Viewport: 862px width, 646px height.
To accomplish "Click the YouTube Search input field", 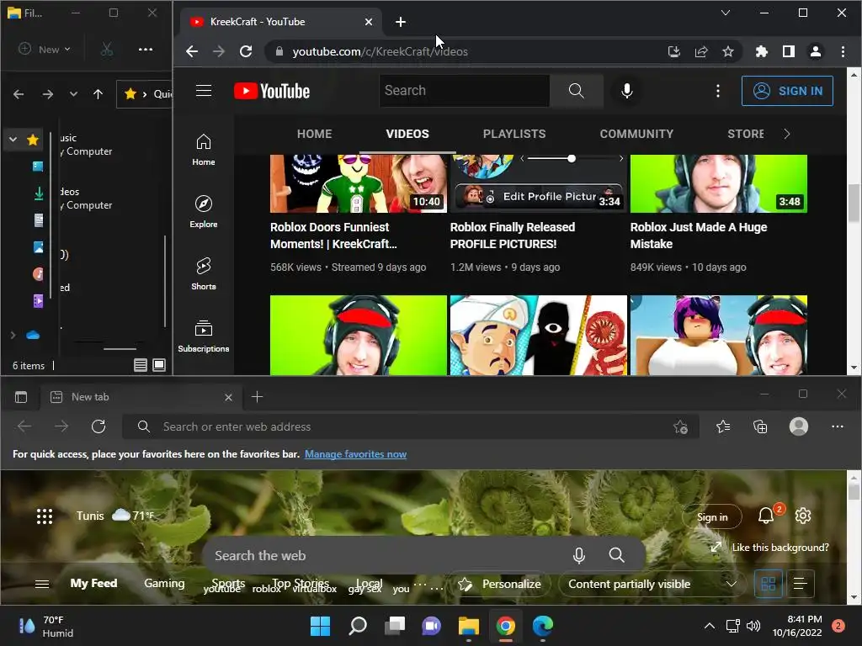I will pos(465,91).
